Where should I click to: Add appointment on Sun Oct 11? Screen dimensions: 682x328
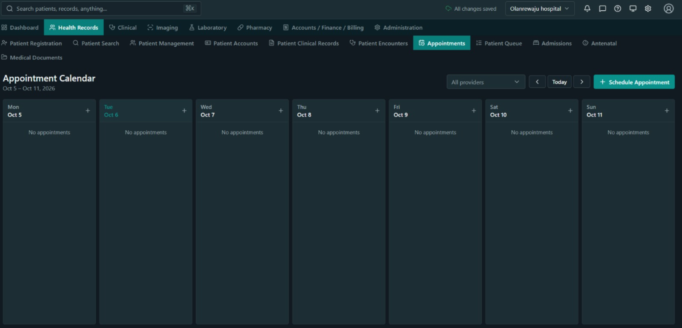click(667, 111)
